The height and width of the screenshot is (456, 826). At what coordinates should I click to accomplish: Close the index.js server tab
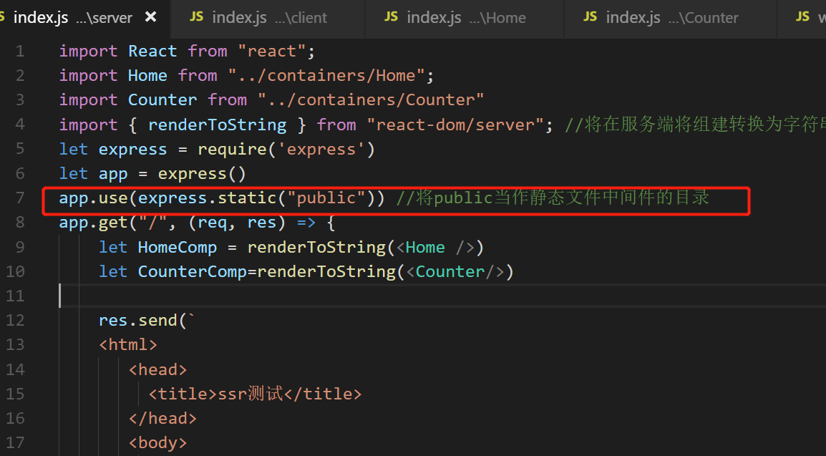[x=150, y=17]
